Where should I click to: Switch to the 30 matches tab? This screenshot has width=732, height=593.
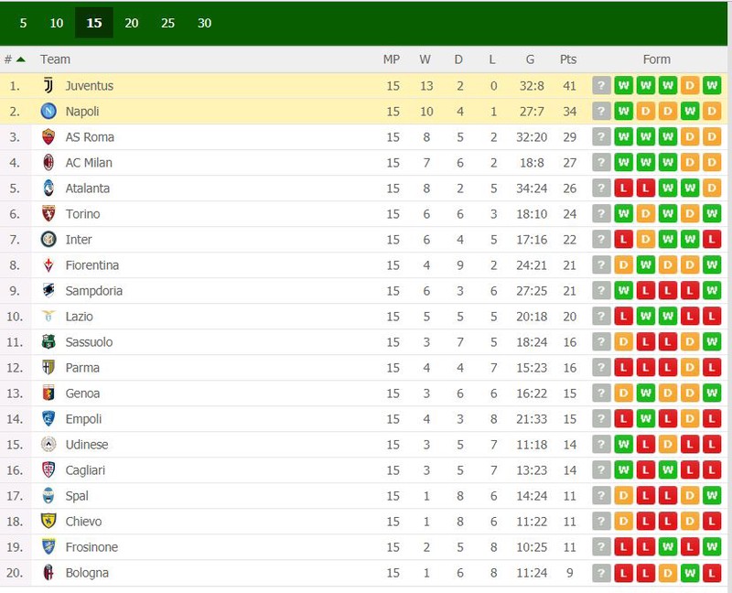pos(204,23)
